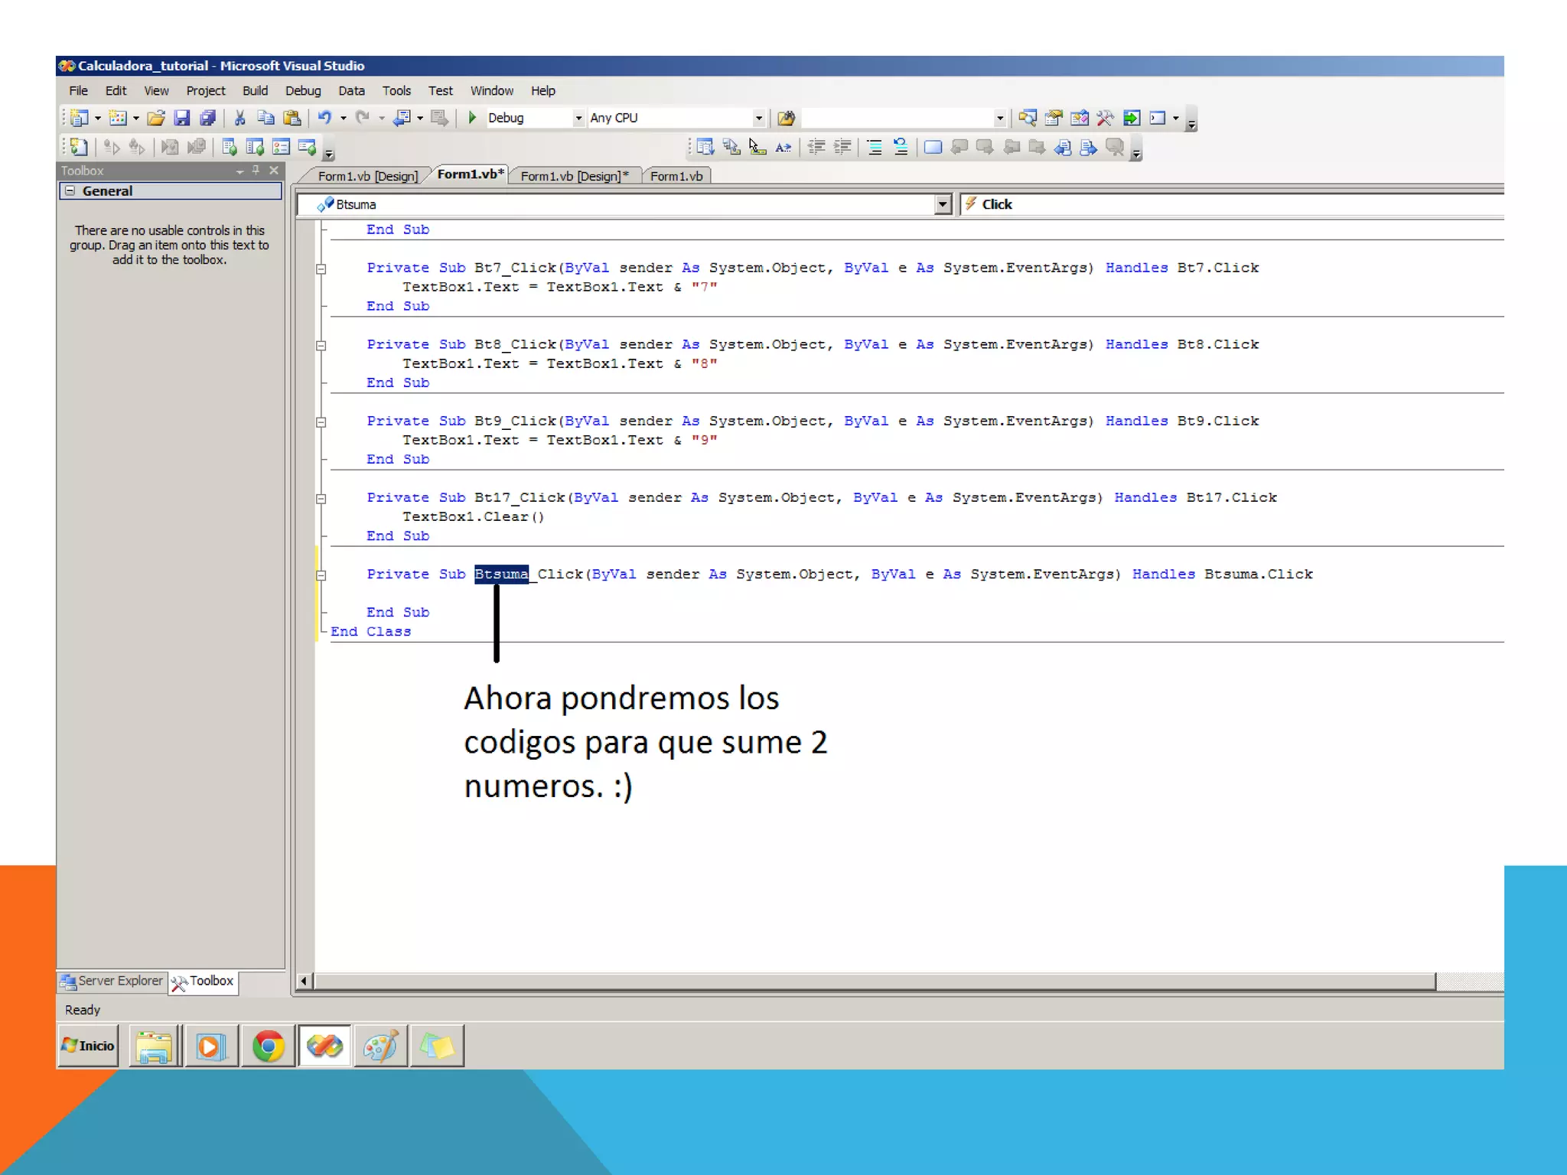Increase the line indent
The image size is (1567, 1175).
point(842,147)
